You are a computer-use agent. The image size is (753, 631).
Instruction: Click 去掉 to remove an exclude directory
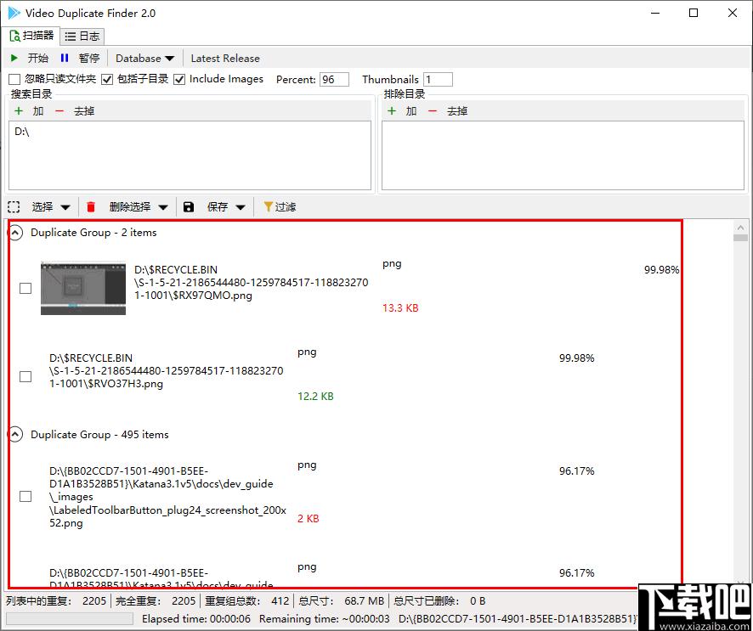tap(457, 111)
